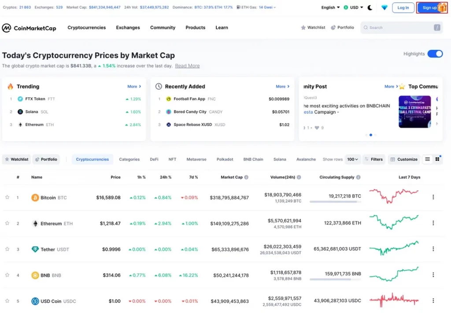
Task: Click the Sign up button
Action: click(x=429, y=7)
